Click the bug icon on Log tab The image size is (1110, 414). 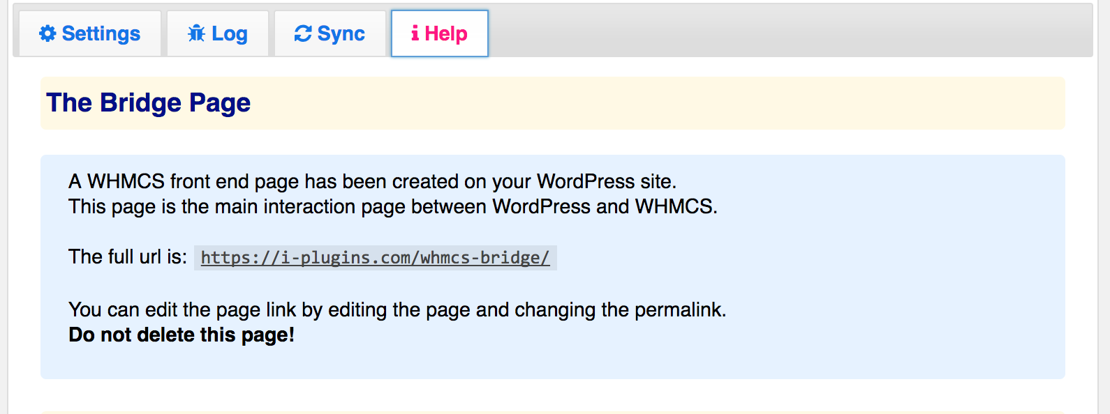tap(197, 33)
